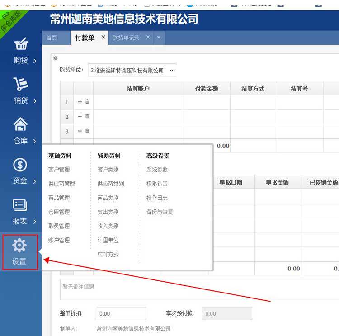Select 客户管理 in settings menu

click(59, 170)
